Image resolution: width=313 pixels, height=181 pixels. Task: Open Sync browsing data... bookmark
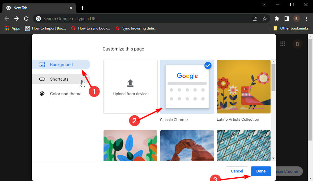136,28
